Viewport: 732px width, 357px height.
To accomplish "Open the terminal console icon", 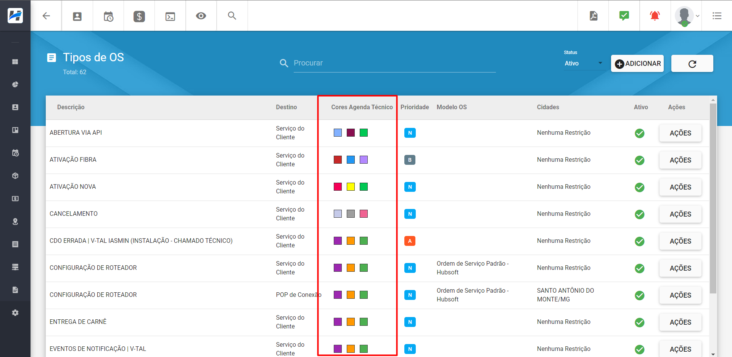I will pyautogui.click(x=170, y=16).
